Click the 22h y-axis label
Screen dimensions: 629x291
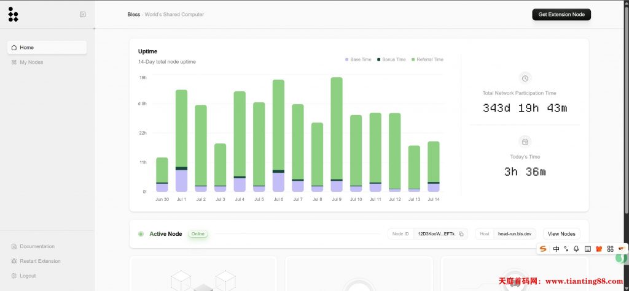point(143,133)
